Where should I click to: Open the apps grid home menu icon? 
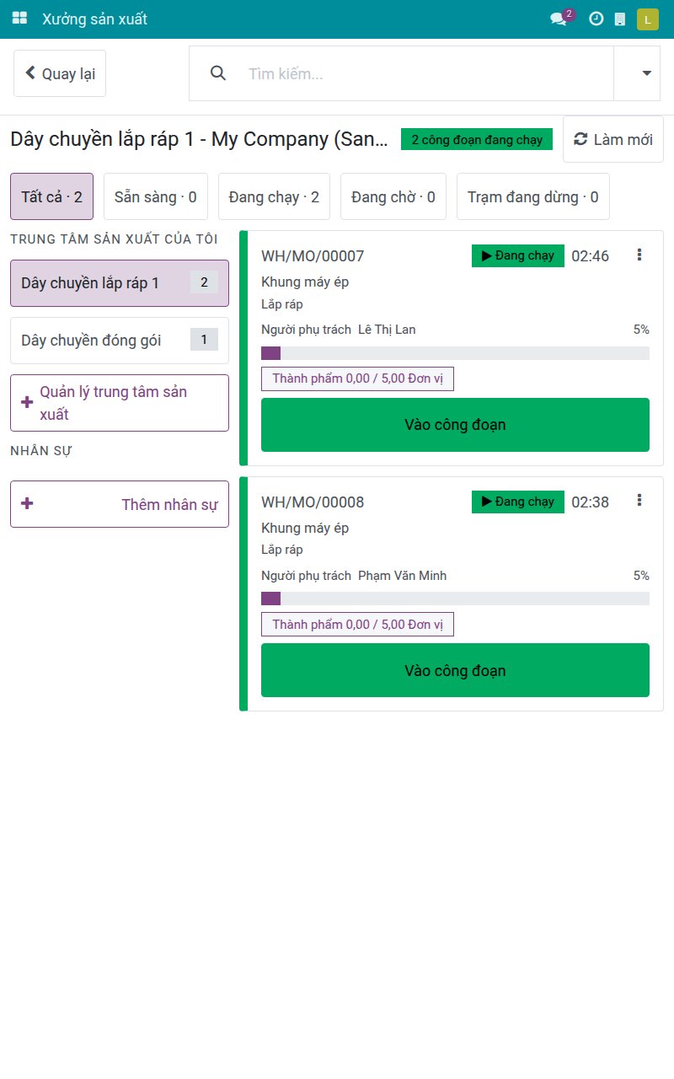point(19,19)
